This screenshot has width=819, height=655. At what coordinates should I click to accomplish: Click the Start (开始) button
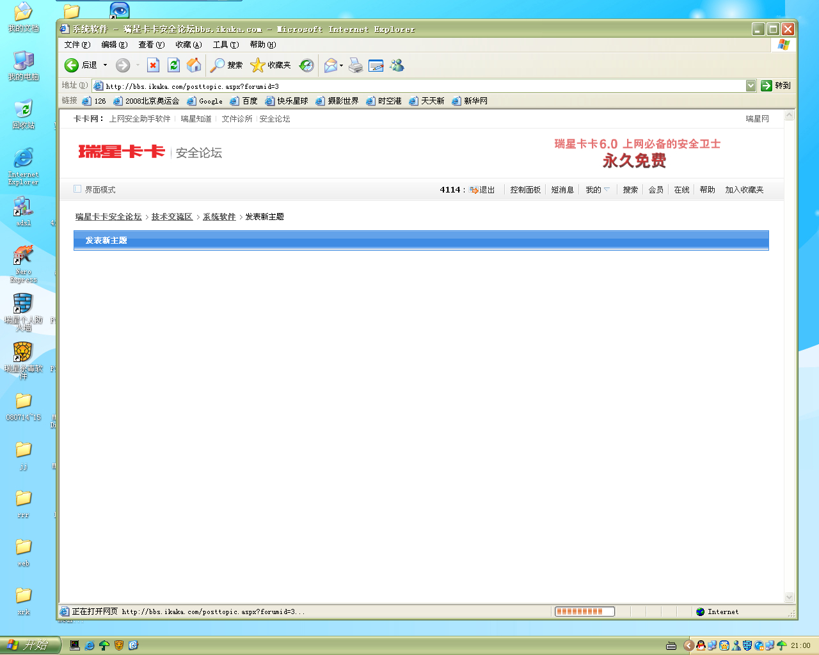pos(30,645)
